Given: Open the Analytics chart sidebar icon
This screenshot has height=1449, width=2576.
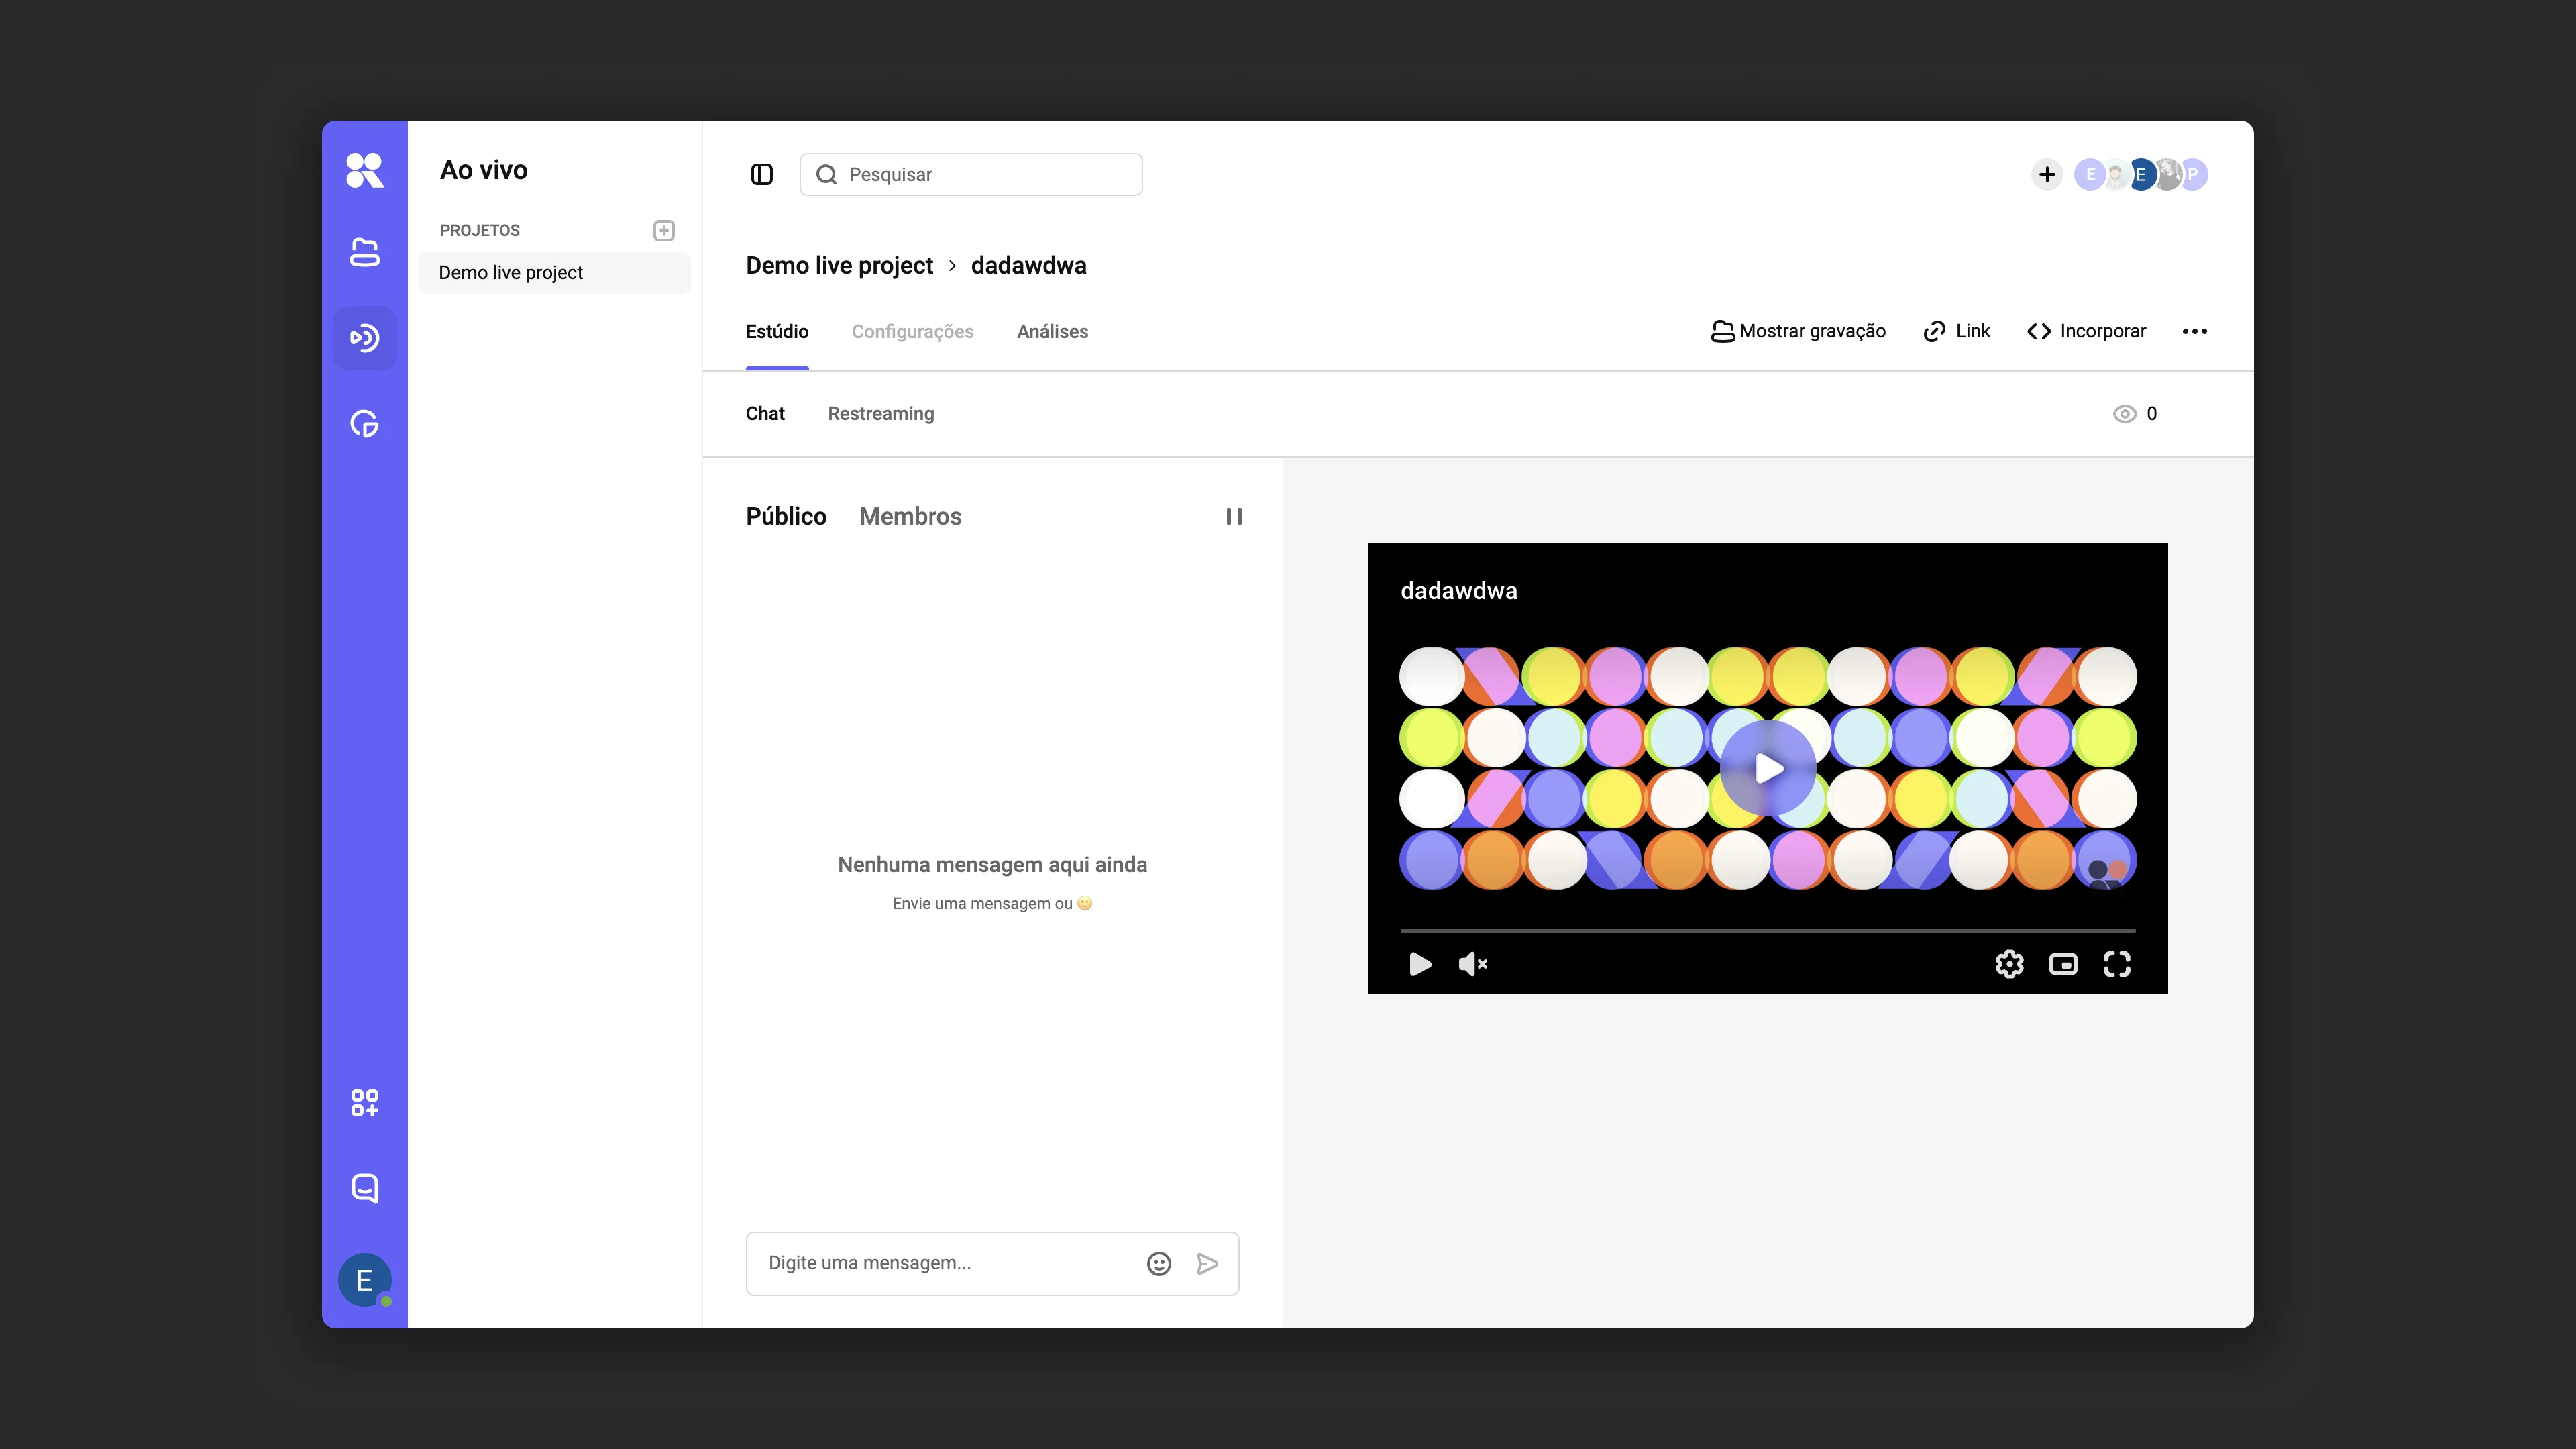Looking at the screenshot, I should coord(364,424).
